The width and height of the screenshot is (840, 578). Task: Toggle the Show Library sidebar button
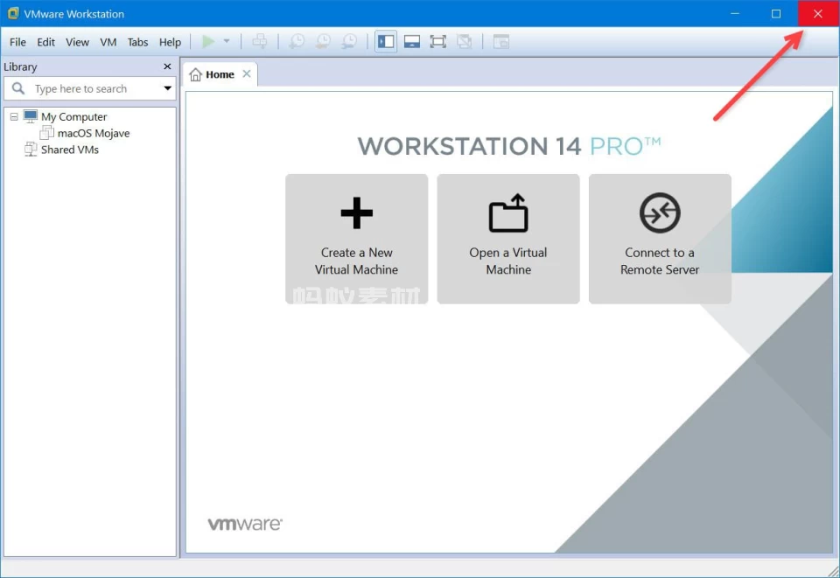coord(386,42)
